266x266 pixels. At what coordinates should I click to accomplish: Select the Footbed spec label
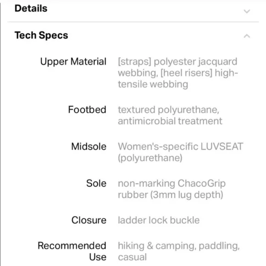[87, 110]
